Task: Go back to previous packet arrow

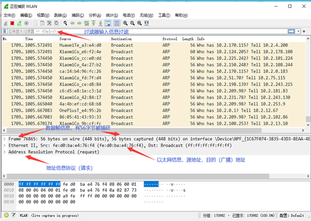Action: (72, 24)
